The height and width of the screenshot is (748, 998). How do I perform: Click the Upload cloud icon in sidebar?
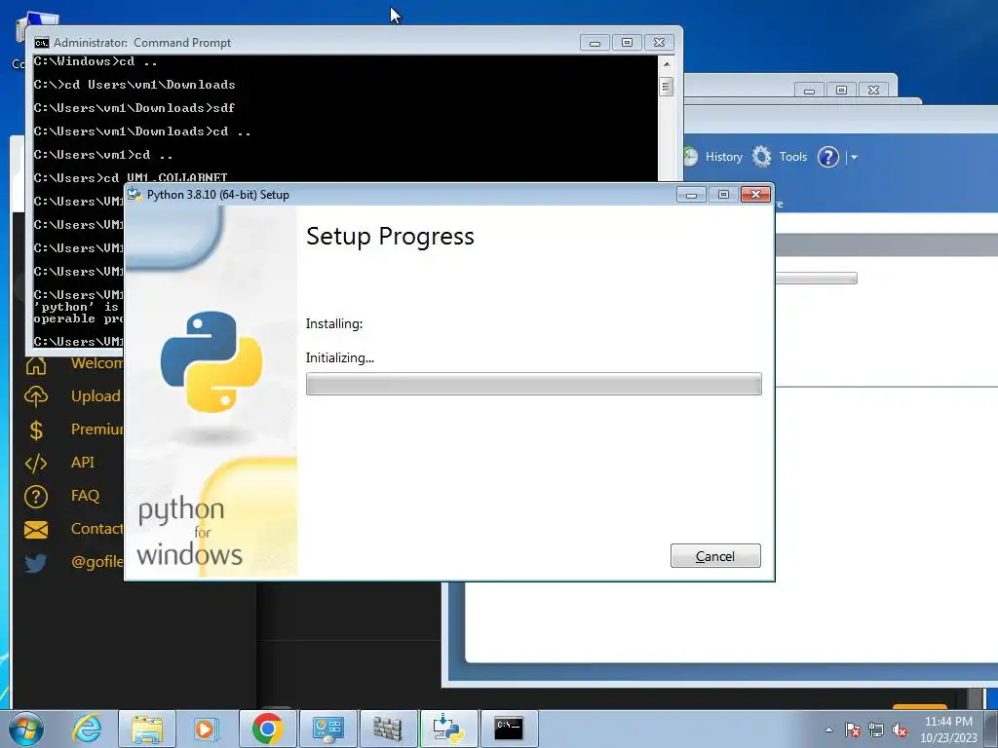point(36,396)
